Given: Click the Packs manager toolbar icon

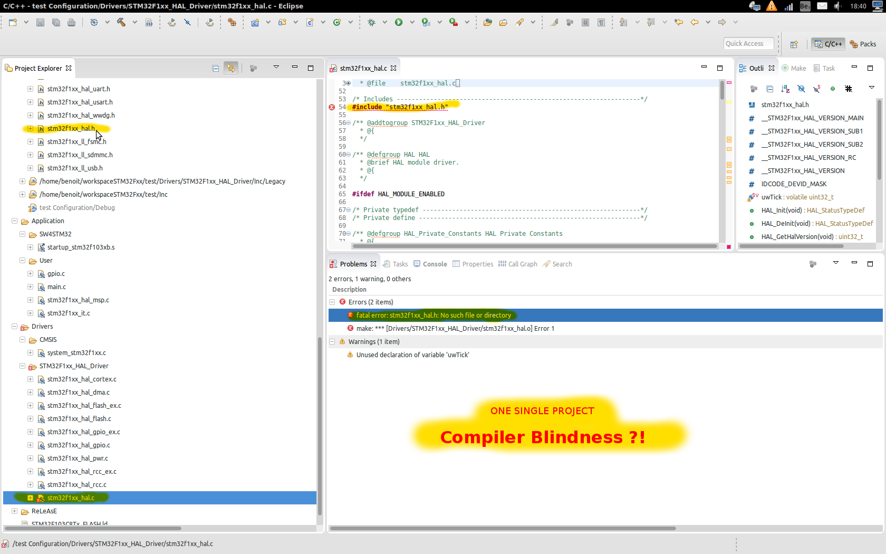Looking at the screenshot, I should pos(232,22).
